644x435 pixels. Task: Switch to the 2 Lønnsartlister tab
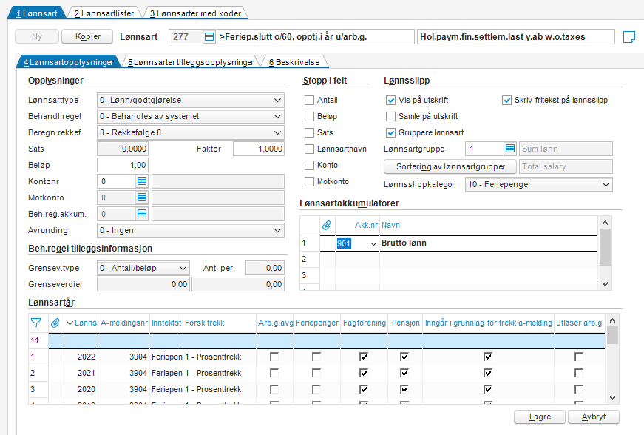(x=104, y=13)
